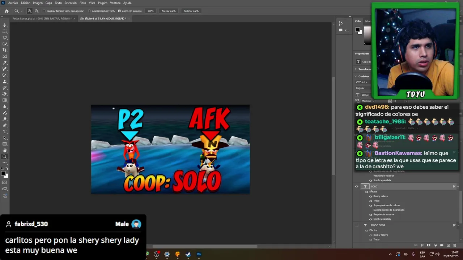
Task: Select the Crop tool
Action: coord(5,50)
